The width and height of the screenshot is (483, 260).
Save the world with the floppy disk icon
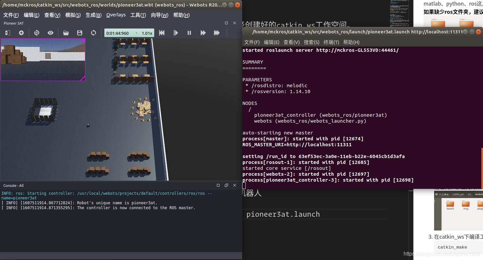click(x=80, y=33)
